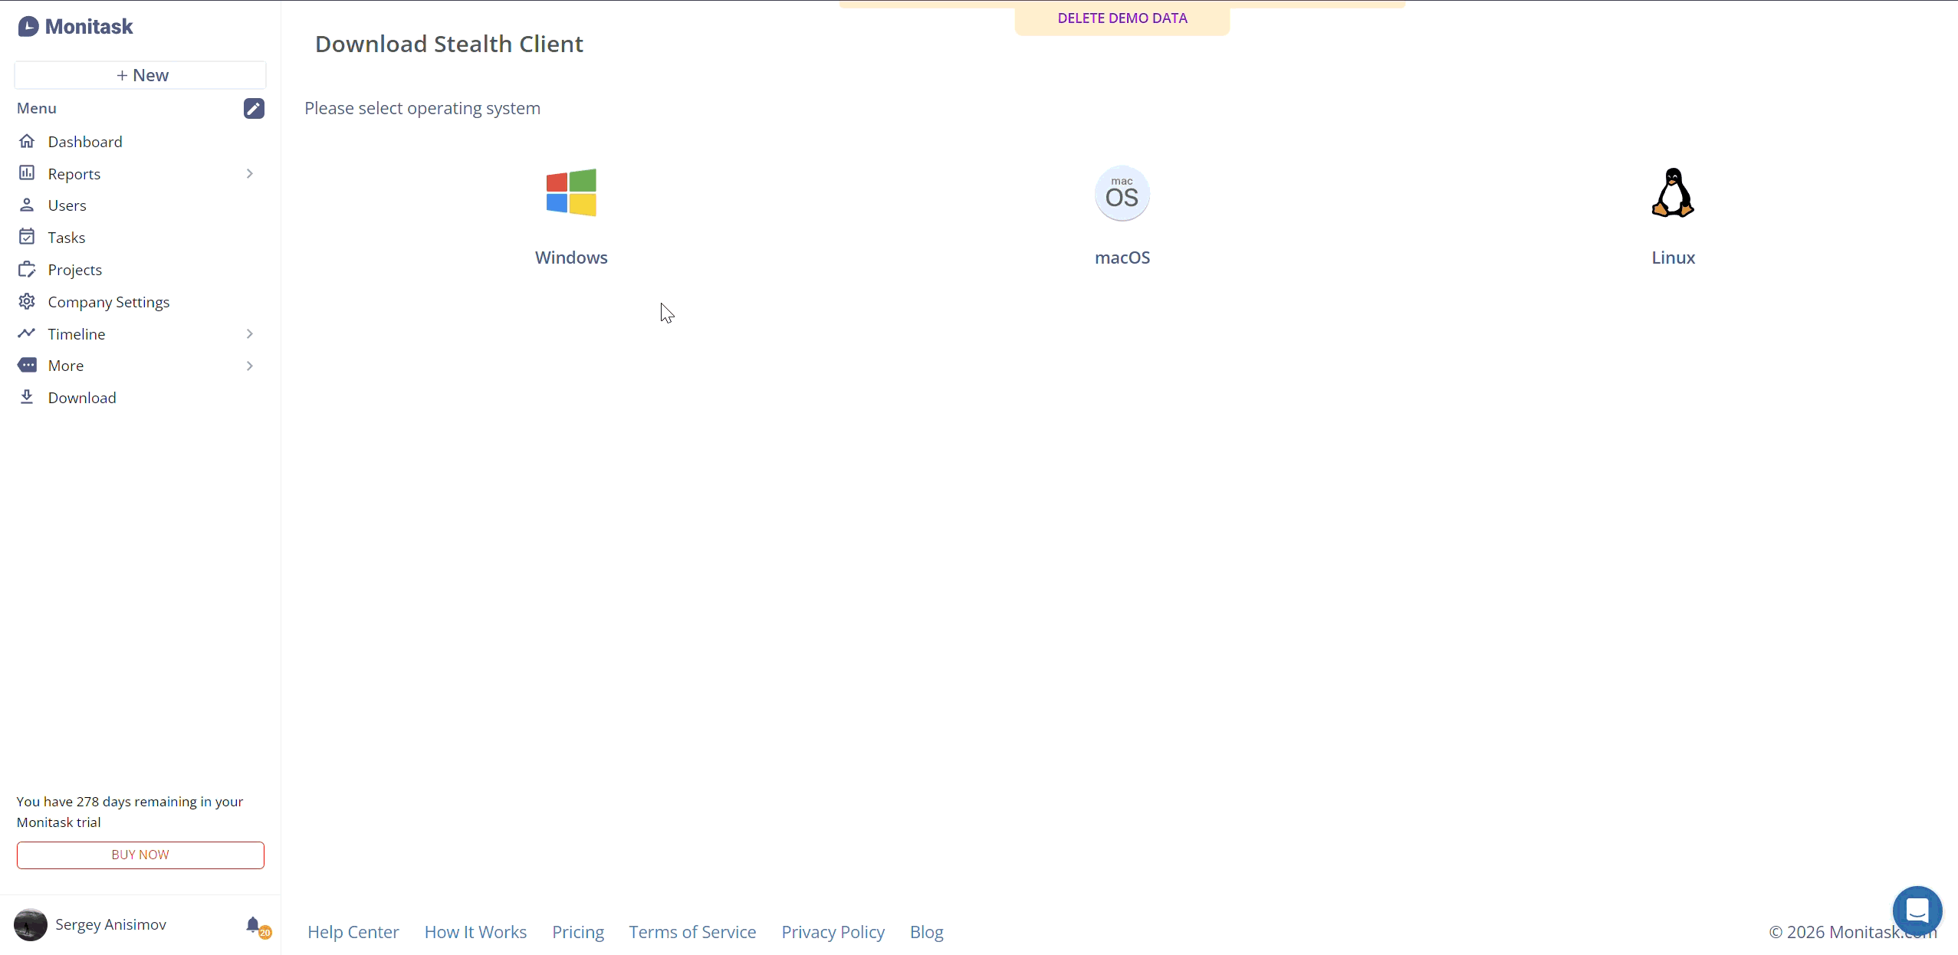Image resolution: width=1958 pixels, height=955 pixels.
Task: Open the How It Works link
Action: 475,932
